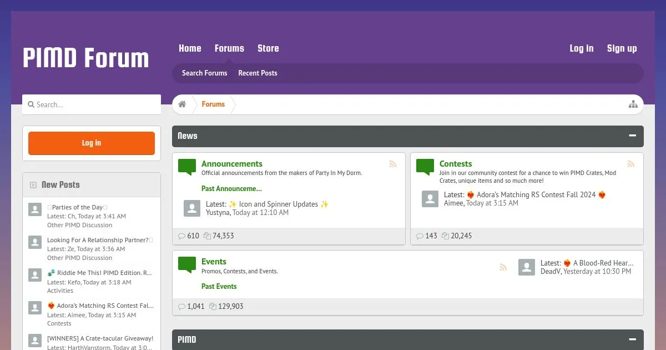Open Adora's Matching RS Contest in Contests node

[536, 194]
